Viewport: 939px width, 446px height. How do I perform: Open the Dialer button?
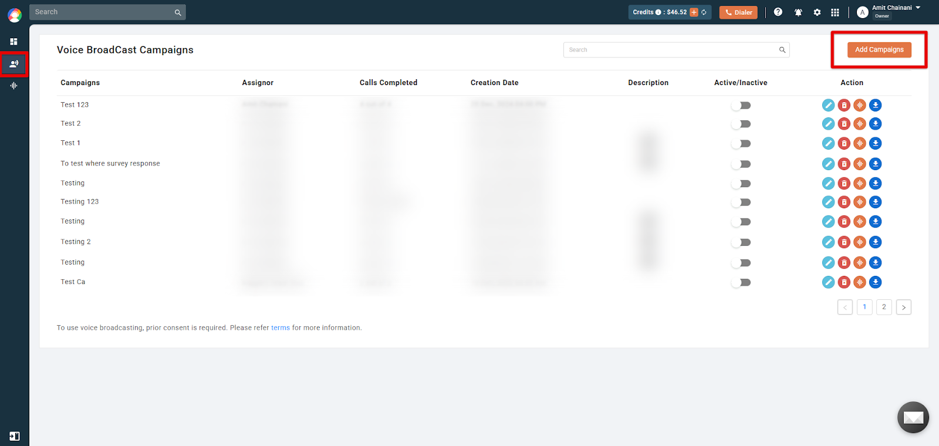point(738,12)
